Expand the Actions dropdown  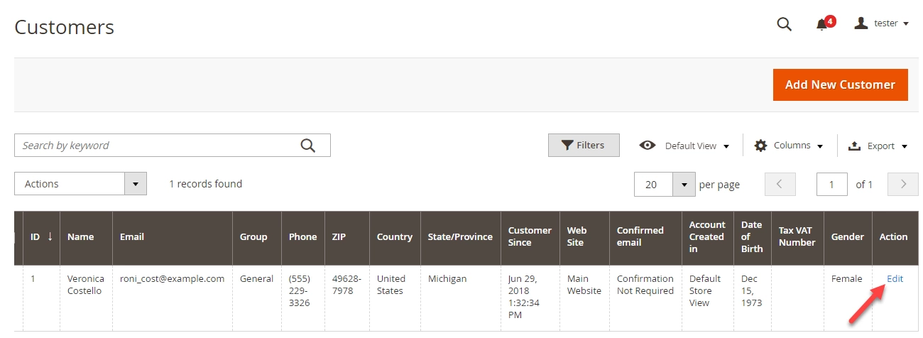[80, 184]
